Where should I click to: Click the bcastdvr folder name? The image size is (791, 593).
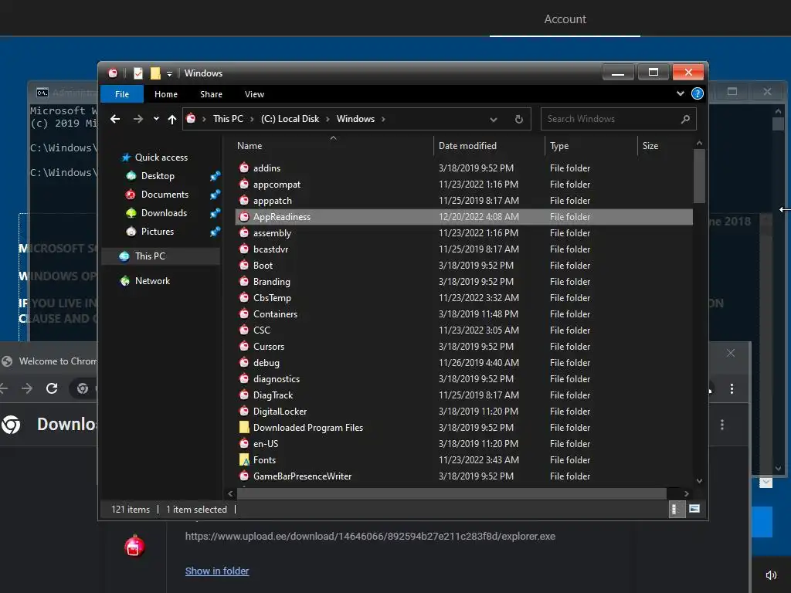click(270, 249)
